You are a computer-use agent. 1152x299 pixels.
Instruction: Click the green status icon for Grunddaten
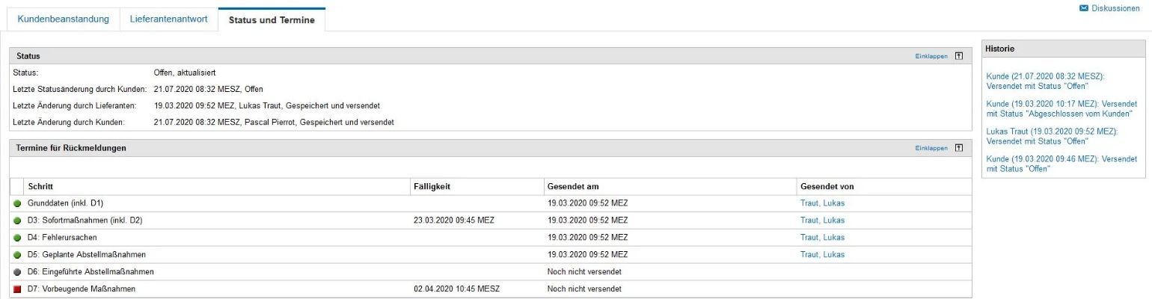coord(17,203)
